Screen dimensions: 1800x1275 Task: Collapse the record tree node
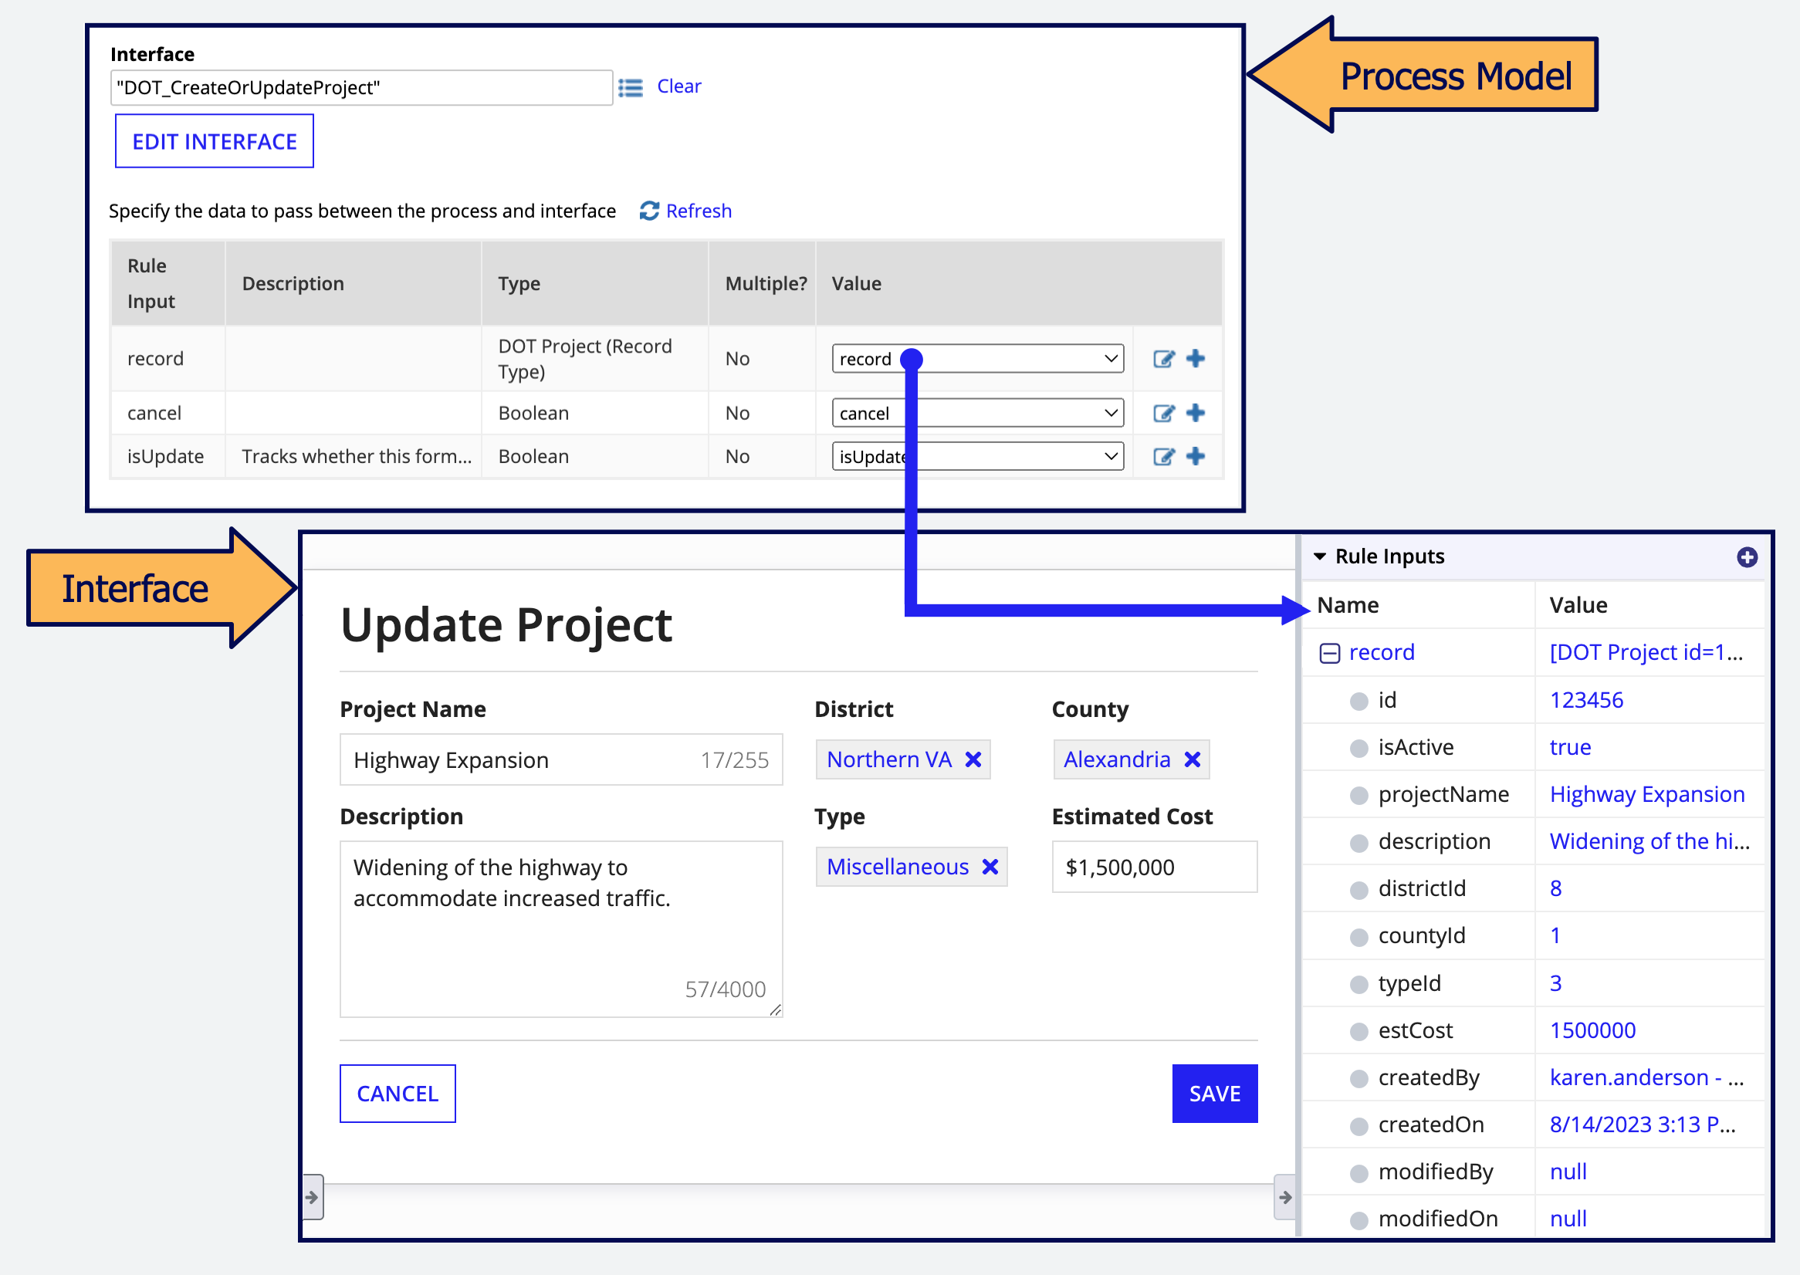point(1330,653)
